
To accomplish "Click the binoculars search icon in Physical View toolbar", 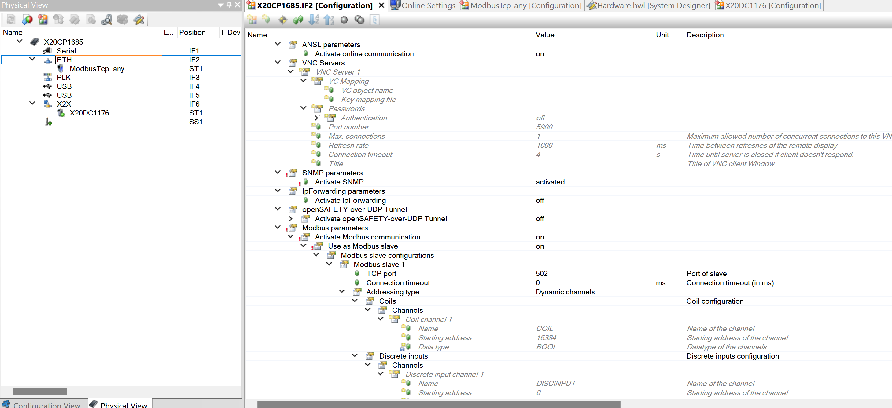I will point(107,20).
